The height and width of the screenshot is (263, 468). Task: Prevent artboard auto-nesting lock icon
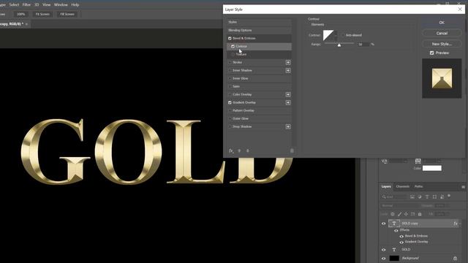click(412, 214)
